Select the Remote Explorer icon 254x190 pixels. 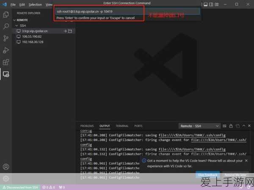[x=6, y=74]
